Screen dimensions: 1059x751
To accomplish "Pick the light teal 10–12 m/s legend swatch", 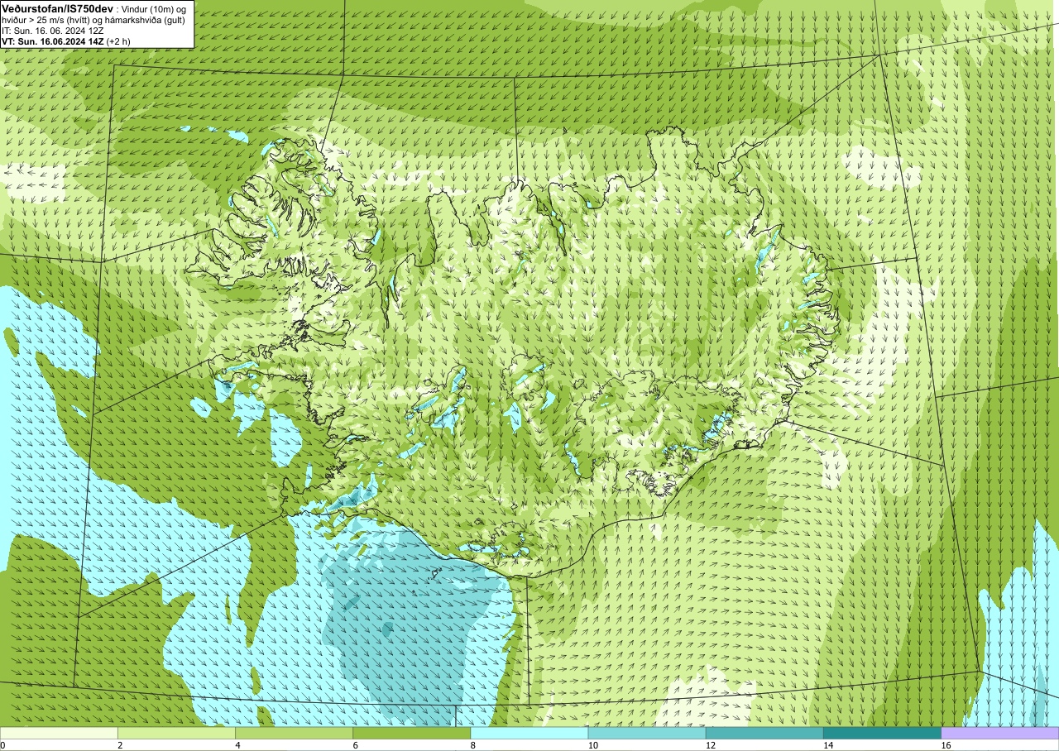I will (x=647, y=733).
